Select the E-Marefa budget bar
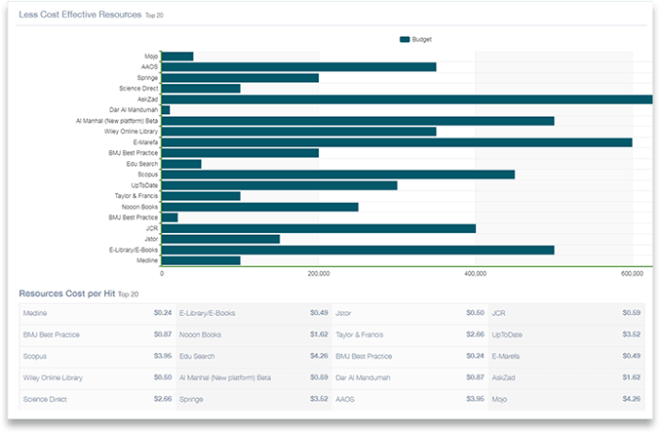 (397, 142)
